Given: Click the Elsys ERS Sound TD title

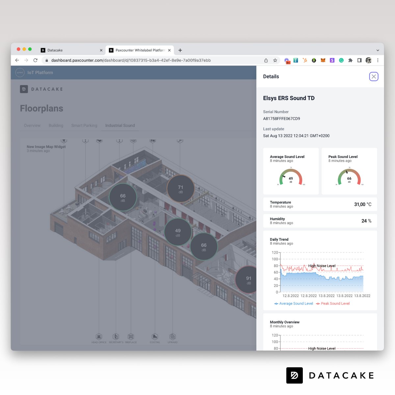Looking at the screenshot, I should tap(289, 98).
